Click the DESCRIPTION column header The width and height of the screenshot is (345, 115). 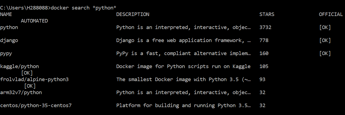pos(133,14)
